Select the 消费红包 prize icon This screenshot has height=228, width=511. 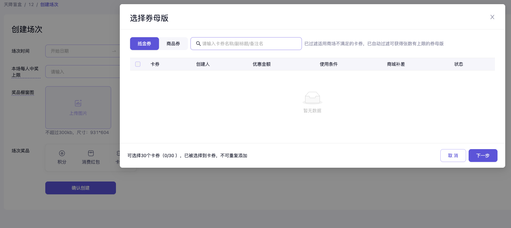coord(91,154)
